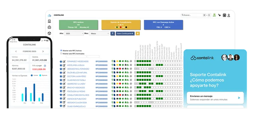Click the blue filter funnel button

(113, 34)
